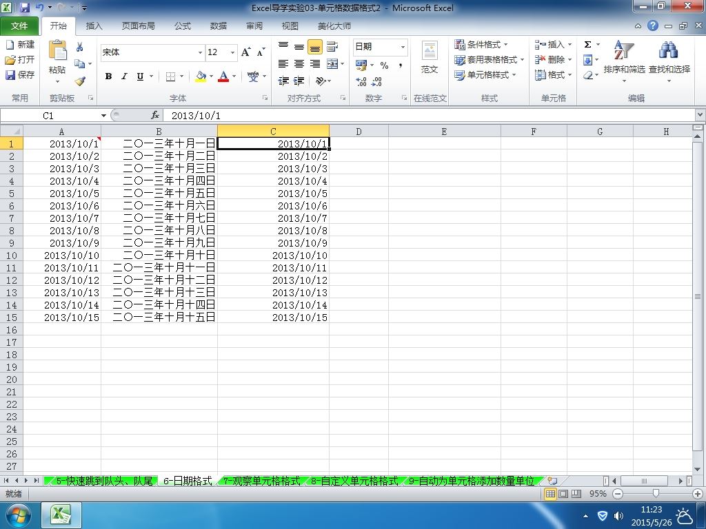The width and height of the screenshot is (706, 529).
Task: Switch to sheet 7-观察单元格格式
Action: (x=261, y=481)
